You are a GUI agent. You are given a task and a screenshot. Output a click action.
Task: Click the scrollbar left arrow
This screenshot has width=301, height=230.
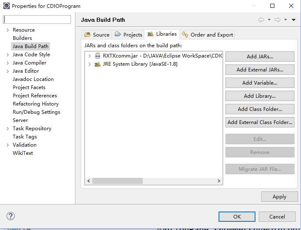89,181
